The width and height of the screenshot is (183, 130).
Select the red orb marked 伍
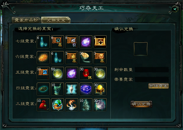tap(86, 73)
